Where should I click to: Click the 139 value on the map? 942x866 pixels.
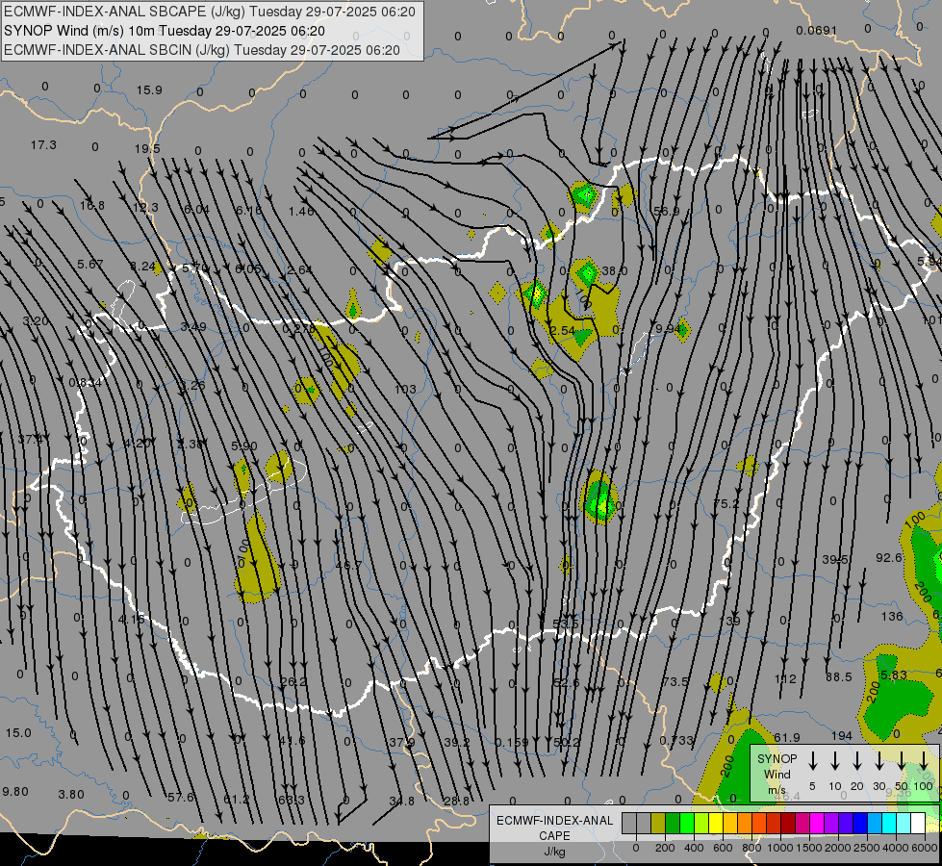[x=729, y=621]
